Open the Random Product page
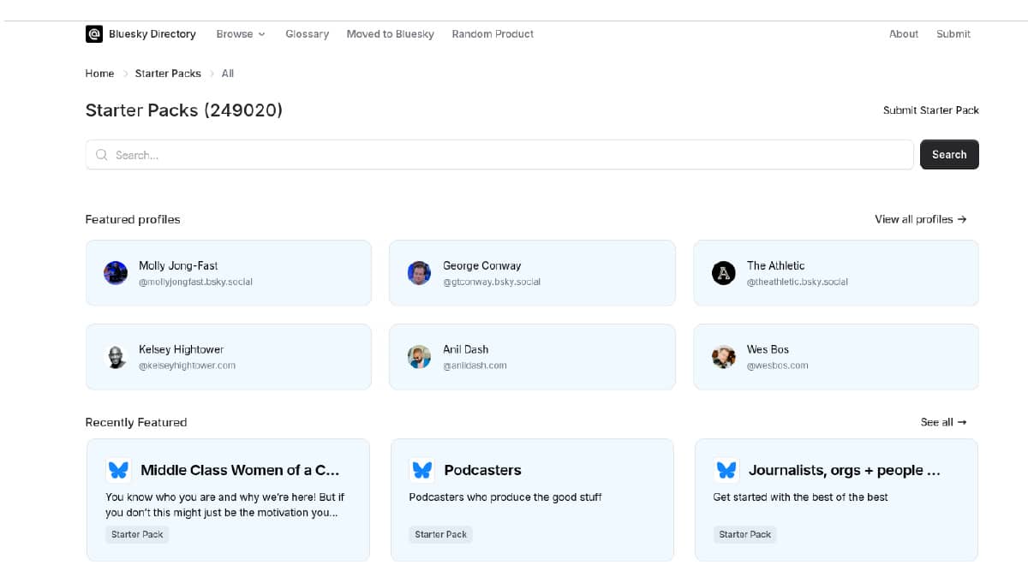This screenshot has width=1028, height=577. click(x=493, y=33)
